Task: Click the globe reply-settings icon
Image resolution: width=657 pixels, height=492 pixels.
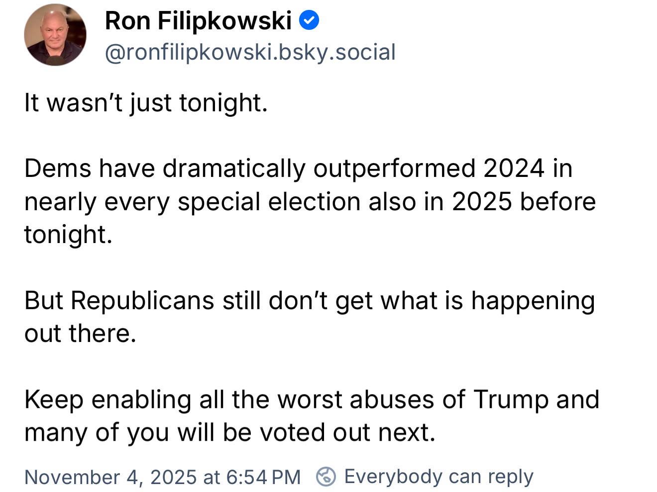Action: (326, 477)
